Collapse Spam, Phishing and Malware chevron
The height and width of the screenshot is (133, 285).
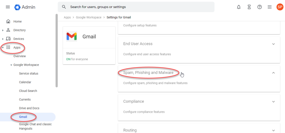tap(273, 73)
